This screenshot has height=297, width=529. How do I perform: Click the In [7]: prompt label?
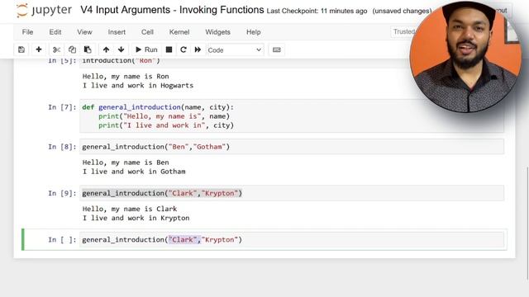(62, 107)
